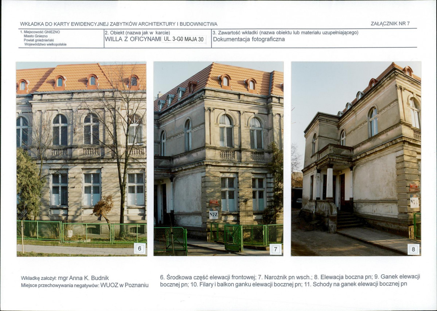Click the 'Dokumentacja fotograficzna' field text
This screenshot has height=311, width=437.
(249, 39)
